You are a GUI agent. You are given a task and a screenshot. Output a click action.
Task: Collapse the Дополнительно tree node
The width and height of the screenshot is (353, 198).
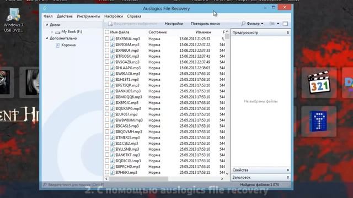point(47,38)
